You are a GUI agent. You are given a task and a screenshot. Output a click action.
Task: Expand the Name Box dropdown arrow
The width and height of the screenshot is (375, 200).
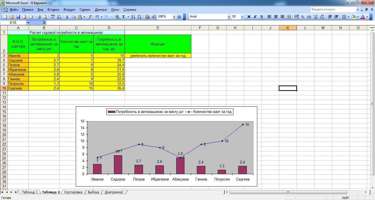(x=28, y=23)
